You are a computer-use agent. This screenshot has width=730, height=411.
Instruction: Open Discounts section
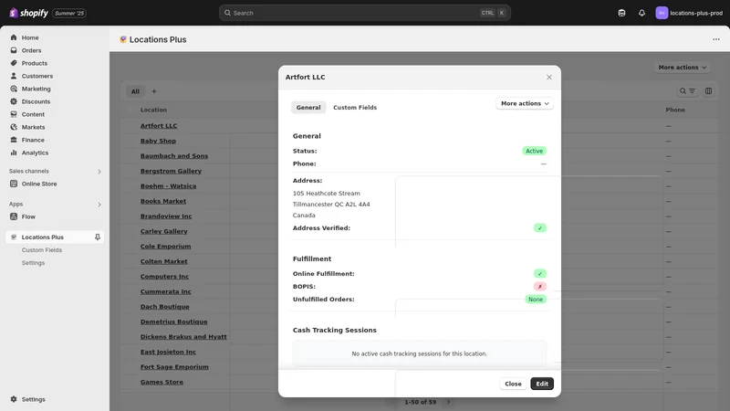click(x=36, y=101)
